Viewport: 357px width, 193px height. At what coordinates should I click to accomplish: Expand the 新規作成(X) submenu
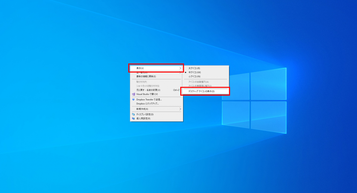157,109
